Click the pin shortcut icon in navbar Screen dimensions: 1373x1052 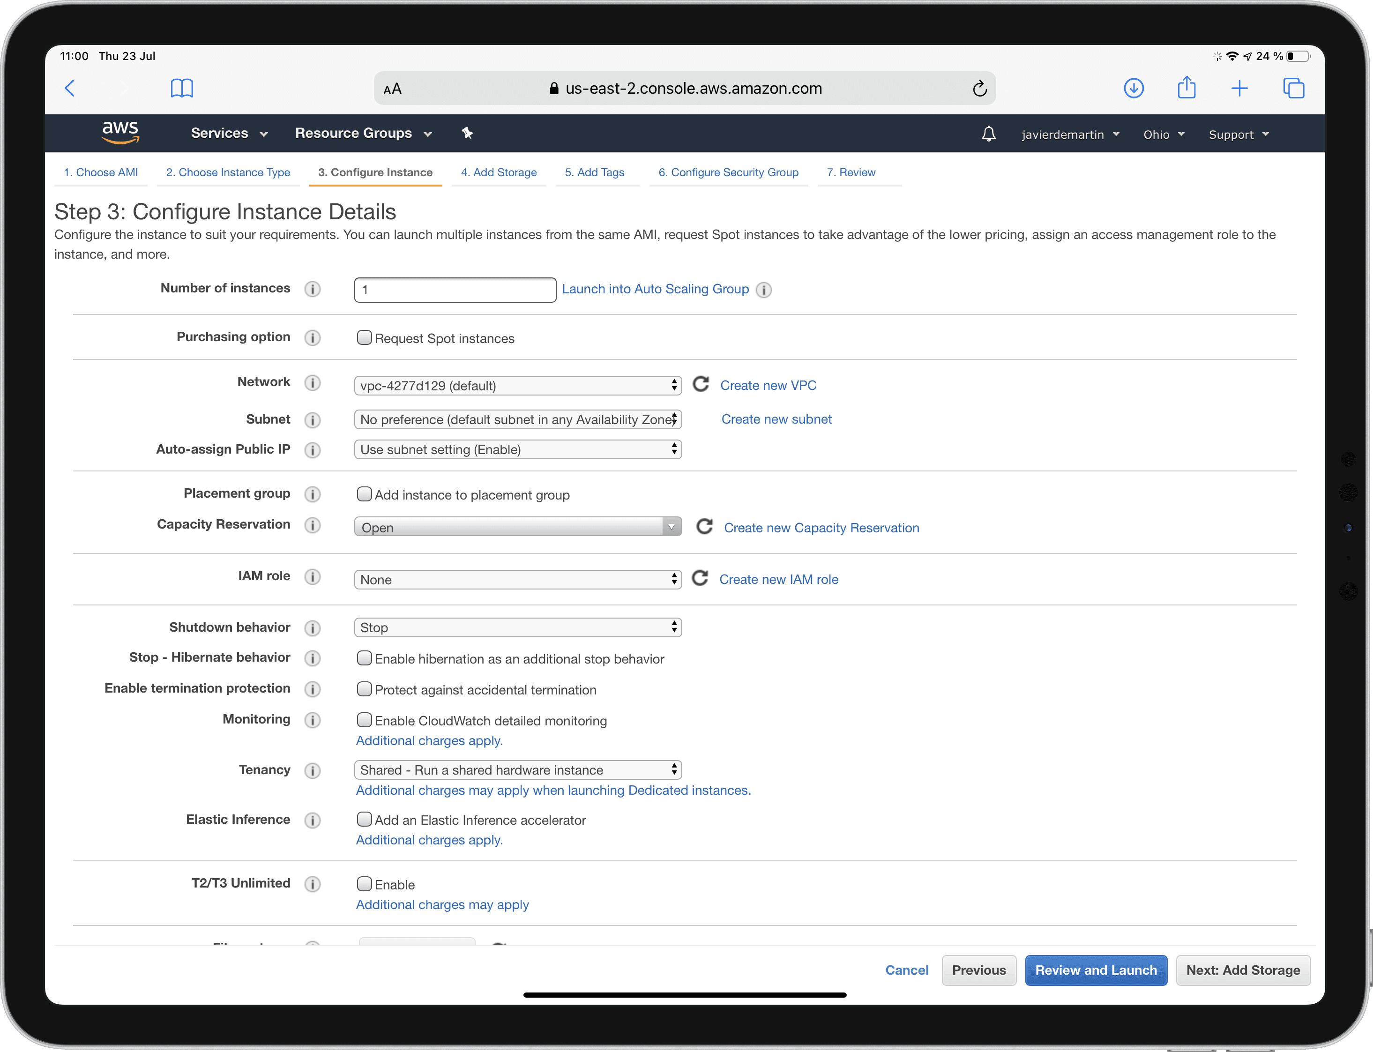[x=467, y=133]
